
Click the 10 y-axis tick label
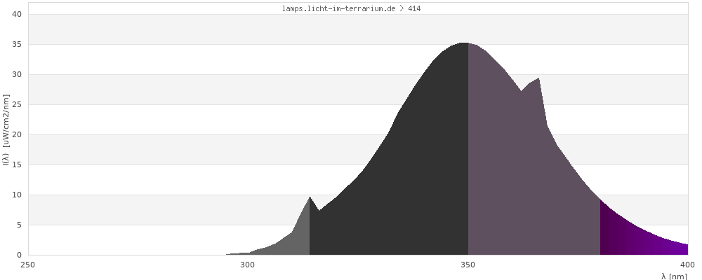pos(18,195)
